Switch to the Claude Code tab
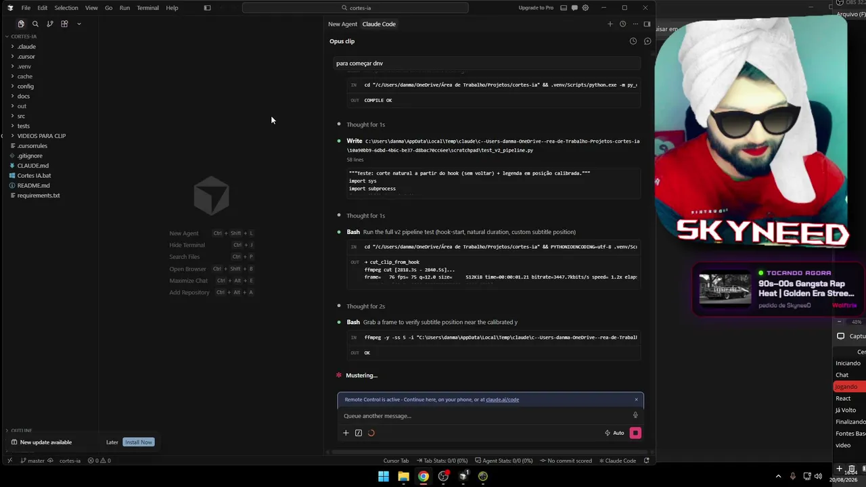Screen dimensions: 866x487 point(379,24)
